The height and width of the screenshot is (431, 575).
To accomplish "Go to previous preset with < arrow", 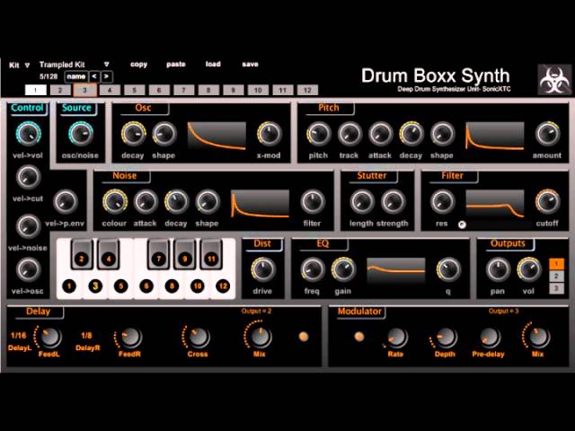I will pos(94,76).
